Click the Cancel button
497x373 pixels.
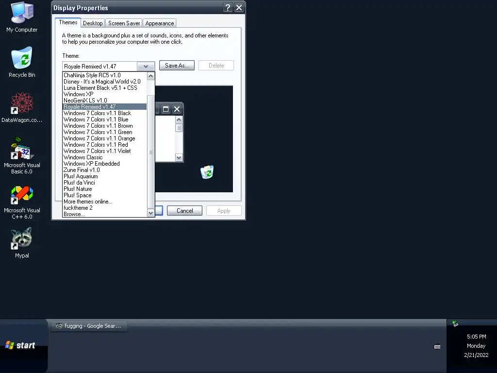(184, 211)
